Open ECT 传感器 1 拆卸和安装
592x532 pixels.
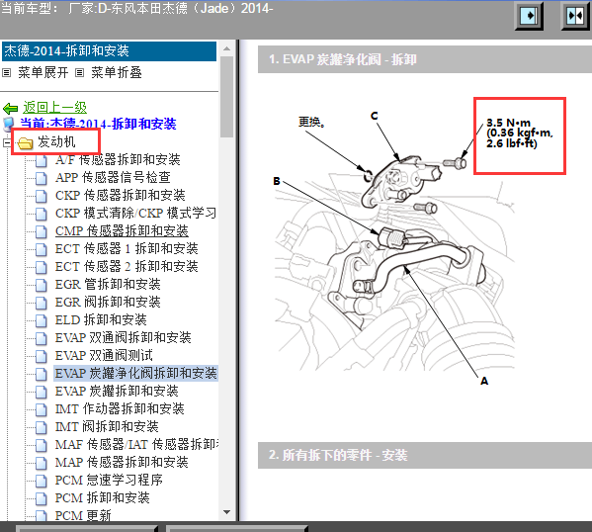(x=127, y=248)
